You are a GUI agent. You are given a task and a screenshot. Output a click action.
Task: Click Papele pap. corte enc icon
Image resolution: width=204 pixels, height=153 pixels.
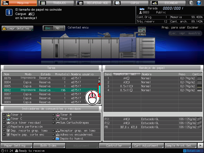[8, 134]
